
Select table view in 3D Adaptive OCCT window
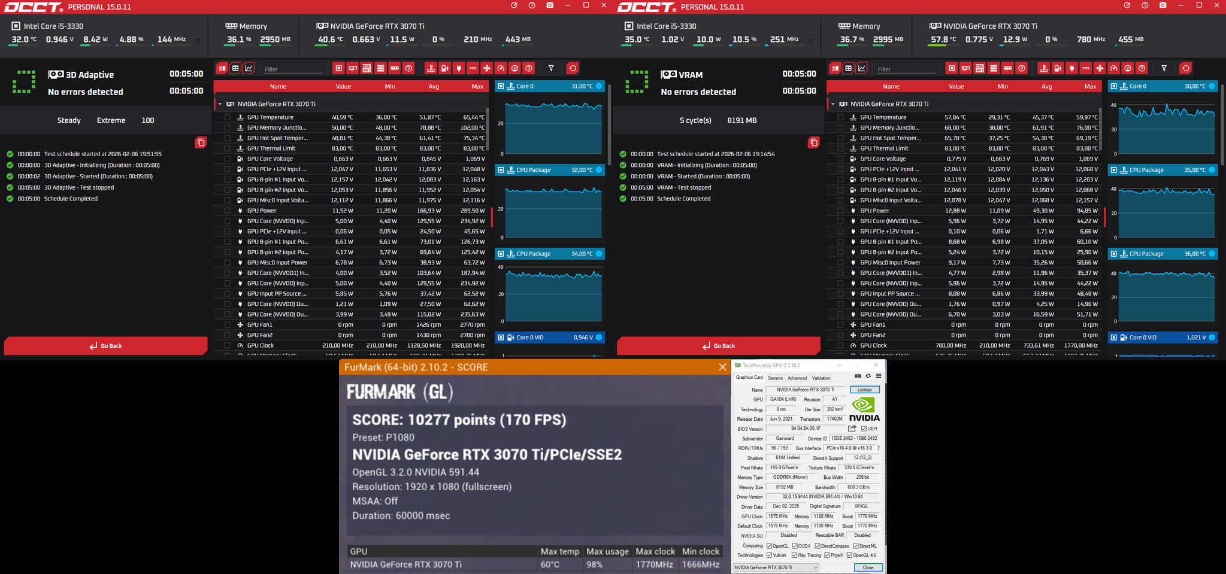(235, 68)
